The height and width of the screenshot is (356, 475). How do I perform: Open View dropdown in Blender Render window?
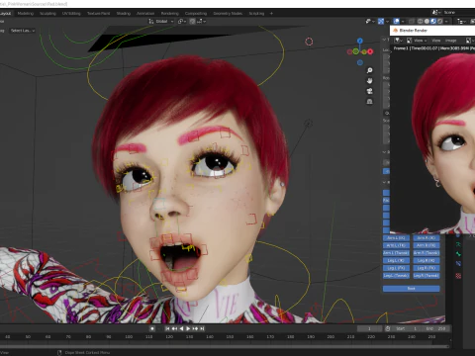(418, 41)
